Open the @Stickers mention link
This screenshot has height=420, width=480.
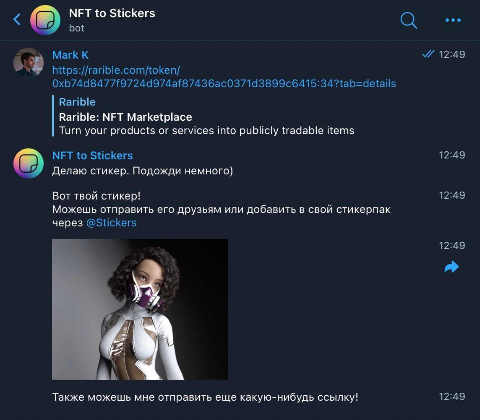click(111, 223)
